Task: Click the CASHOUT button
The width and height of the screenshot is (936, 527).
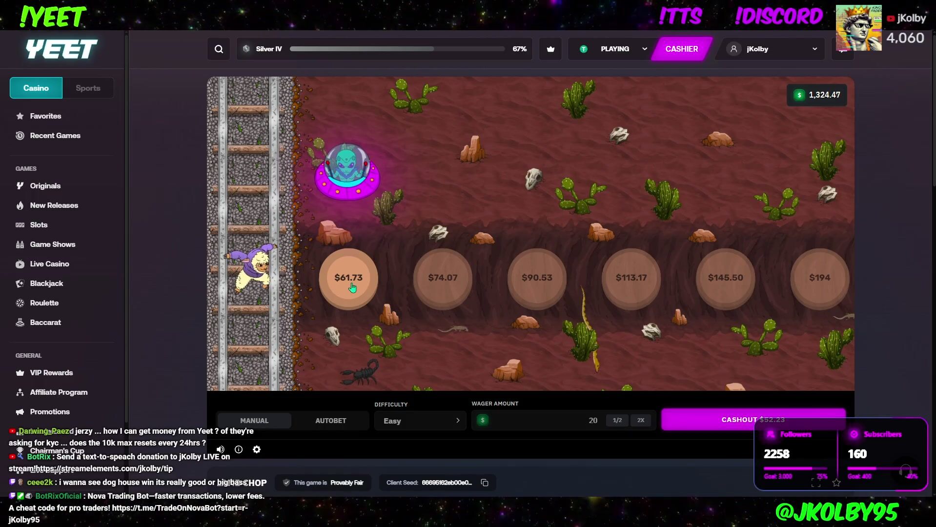Action: click(753, 420)
